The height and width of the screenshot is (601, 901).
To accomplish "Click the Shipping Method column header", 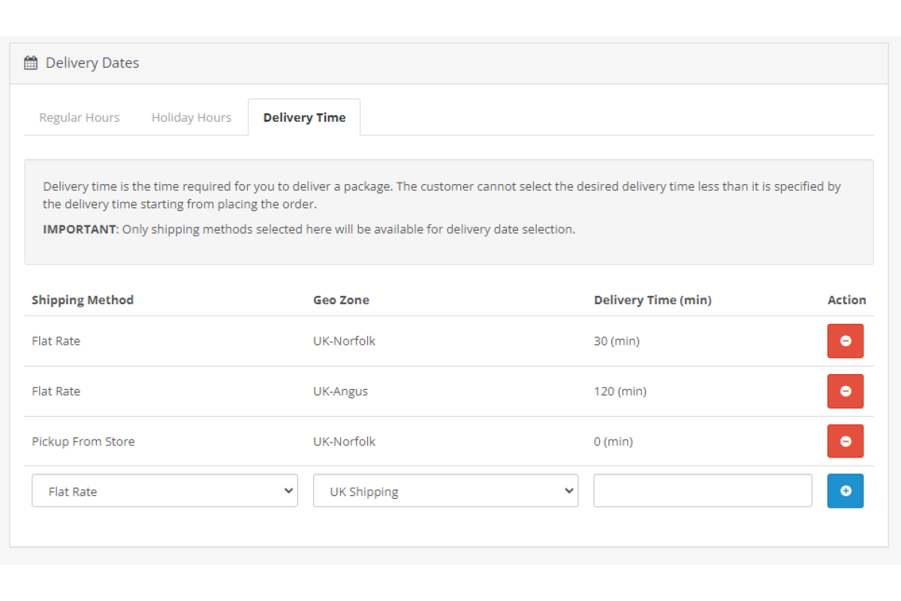I will pos(83,300).
